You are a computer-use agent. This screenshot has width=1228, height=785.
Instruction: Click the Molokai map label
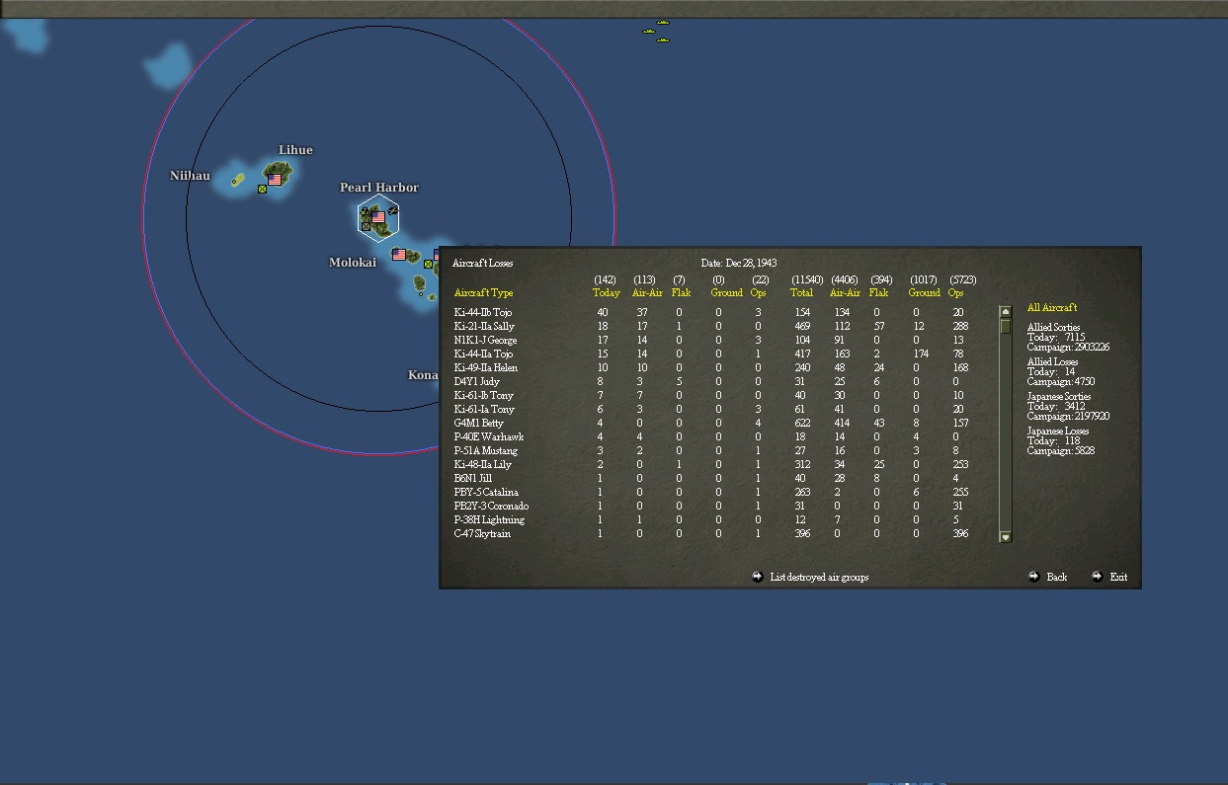point(353,263)
